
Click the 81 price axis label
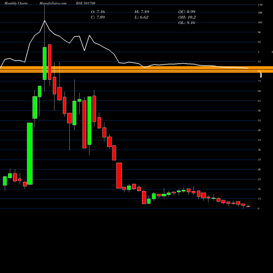[x=259, y=62]
